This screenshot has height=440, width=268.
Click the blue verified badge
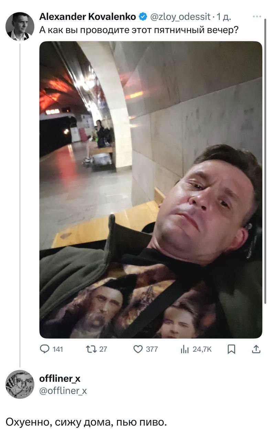[x=143, y=16]
